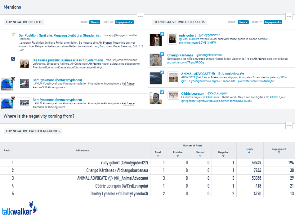
Task: Expand Group dropdown in Top Negative Results
Action: 95,22
